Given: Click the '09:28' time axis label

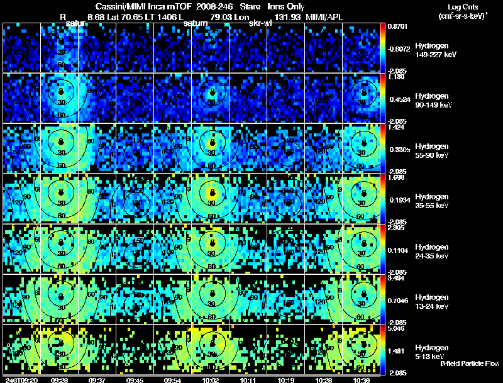Looking at the screenshot, I should [59, 380].
